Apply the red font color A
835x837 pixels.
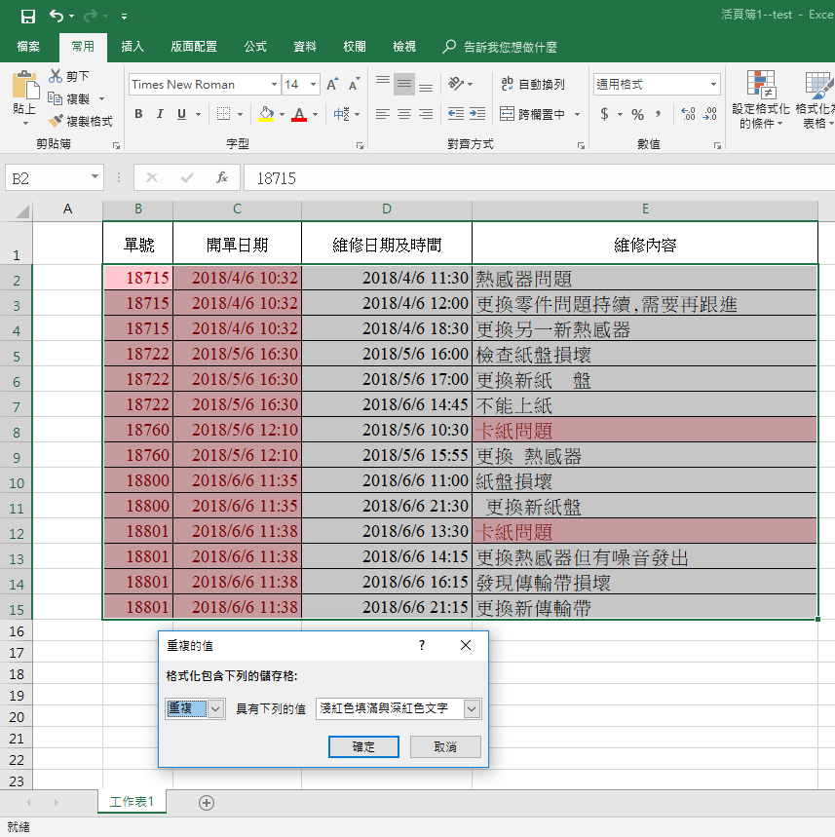pyautogui.click(x=299, y=114)
